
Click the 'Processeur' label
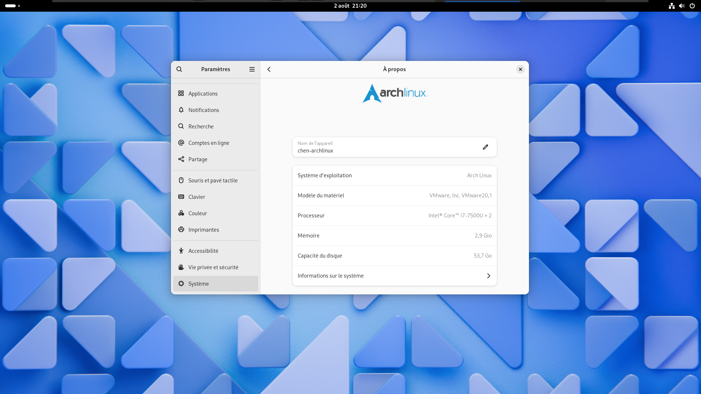(311, 216)
